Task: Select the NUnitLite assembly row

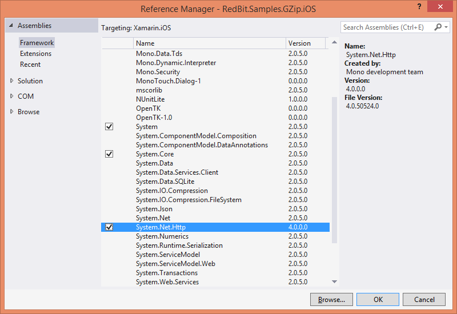Action: [215, 99]
